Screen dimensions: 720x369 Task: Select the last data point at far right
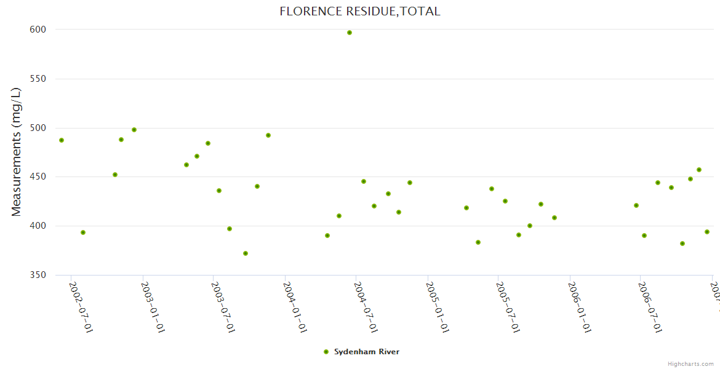[x=707, y=232]
